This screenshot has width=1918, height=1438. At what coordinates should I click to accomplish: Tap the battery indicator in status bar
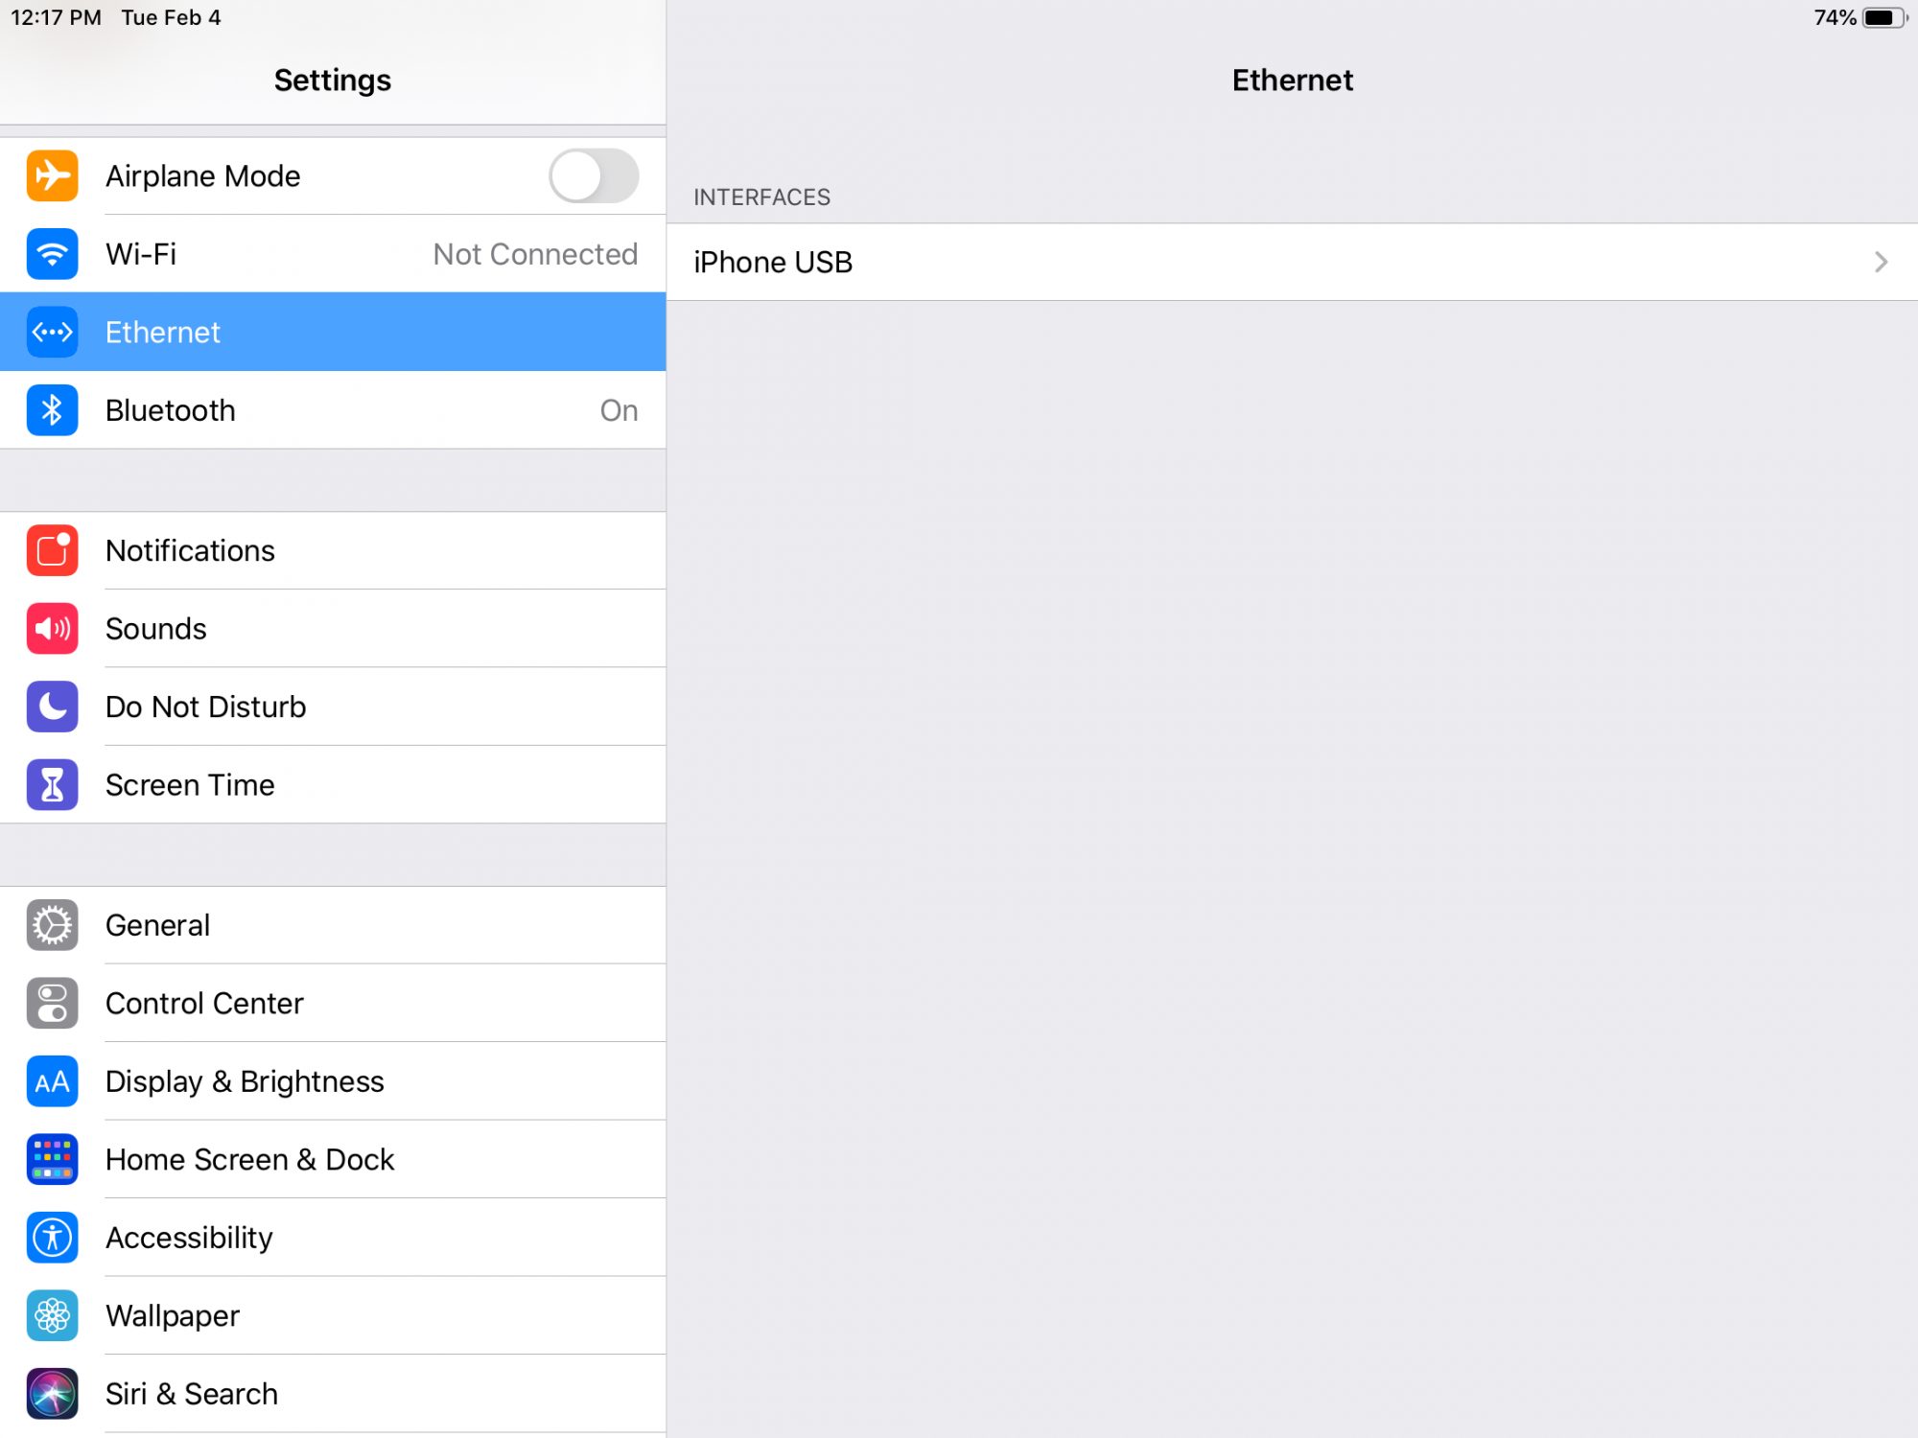coord(1883,18)
